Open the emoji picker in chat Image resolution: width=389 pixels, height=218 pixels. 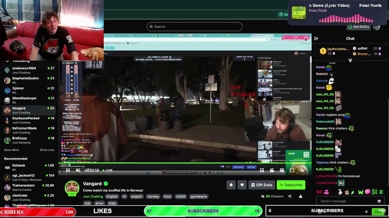tap(379, 201)
